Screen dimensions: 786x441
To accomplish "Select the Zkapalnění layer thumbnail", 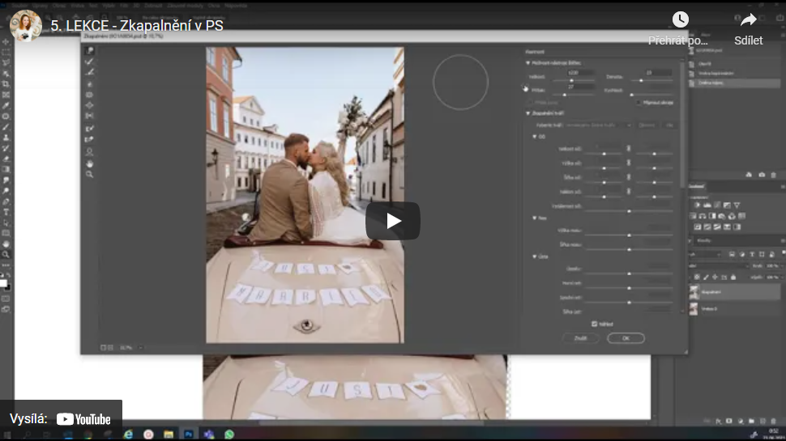I will point(694,292).
